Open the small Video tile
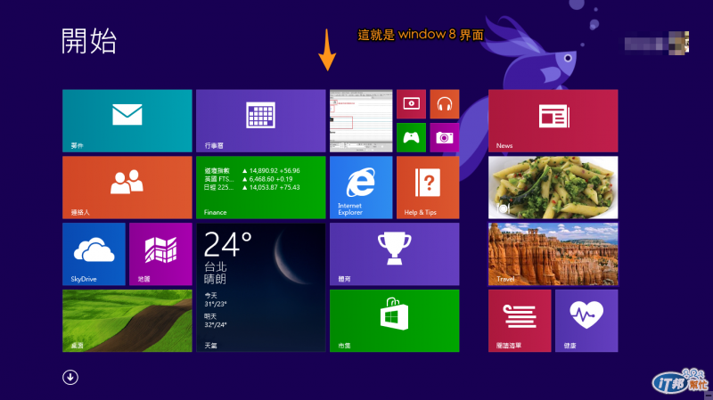This screenshot has height=400, width=713. [411, 104]
